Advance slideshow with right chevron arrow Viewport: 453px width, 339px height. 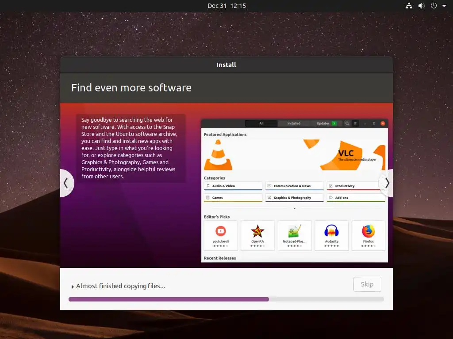(387, 183)
